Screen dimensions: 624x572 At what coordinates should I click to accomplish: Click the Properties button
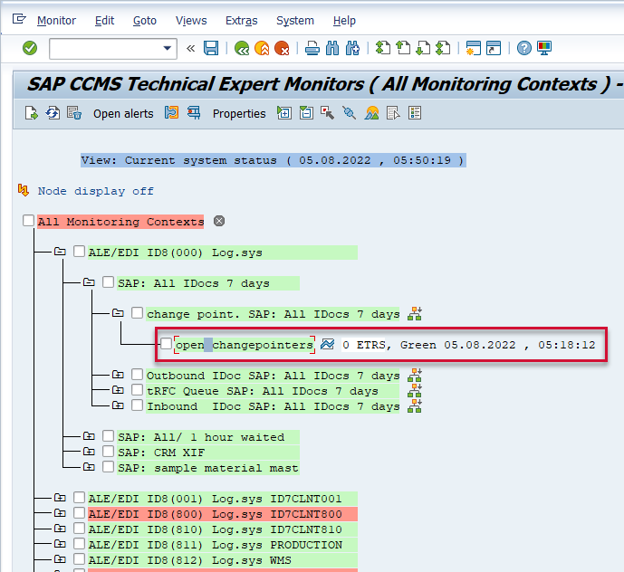[x=239, y=113]
